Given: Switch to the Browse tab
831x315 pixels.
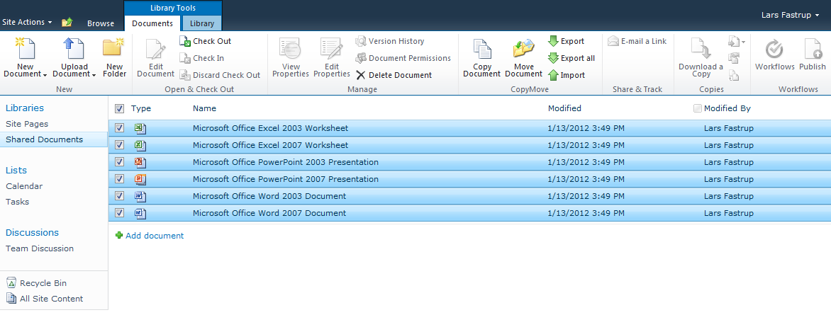Looking at the screenshot, I should (x=101, y=23).
